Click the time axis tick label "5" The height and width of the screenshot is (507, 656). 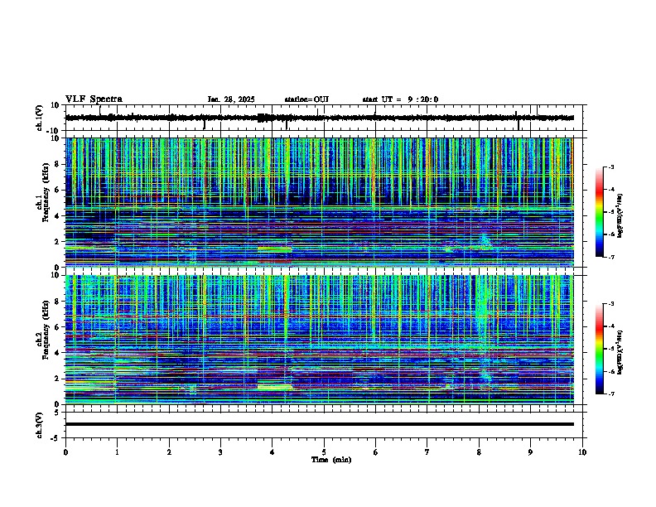[324, 452]
